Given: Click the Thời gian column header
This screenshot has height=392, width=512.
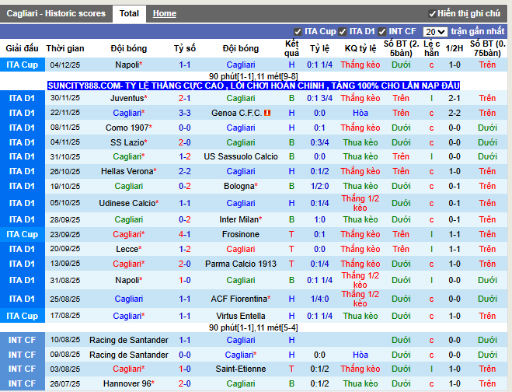Looking at the screenshot, I should point(65,48).
